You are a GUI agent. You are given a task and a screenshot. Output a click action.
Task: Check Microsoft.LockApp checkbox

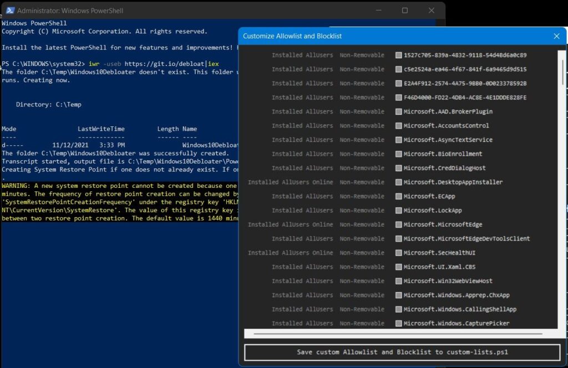[x=398, y=210]
